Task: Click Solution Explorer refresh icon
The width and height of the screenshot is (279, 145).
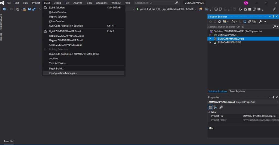Action: point(245,22)
